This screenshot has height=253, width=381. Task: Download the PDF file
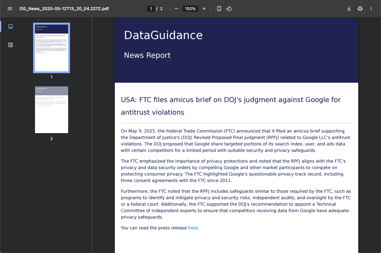(x=349, y=9)
